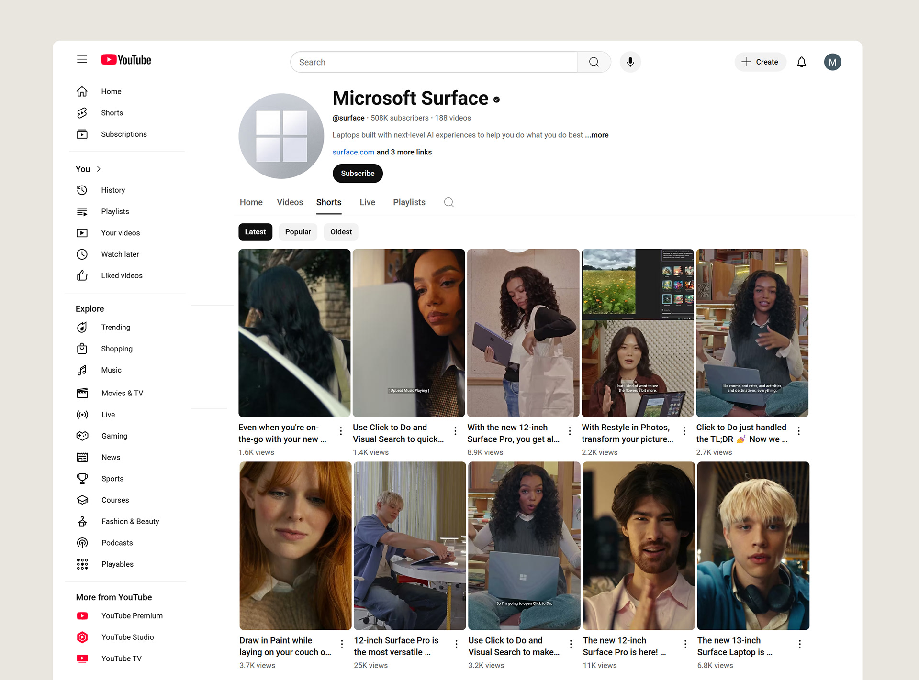Open YouTube TV
Viewport: 919px width, 680px height.
pos(122,658)
